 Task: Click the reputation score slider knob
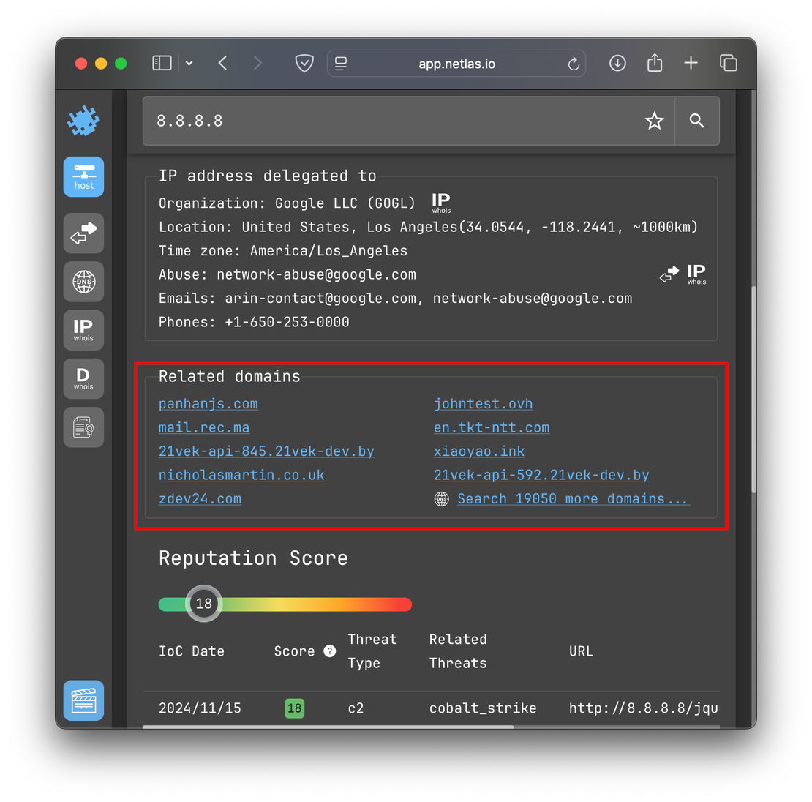click(x=203, y=604)
